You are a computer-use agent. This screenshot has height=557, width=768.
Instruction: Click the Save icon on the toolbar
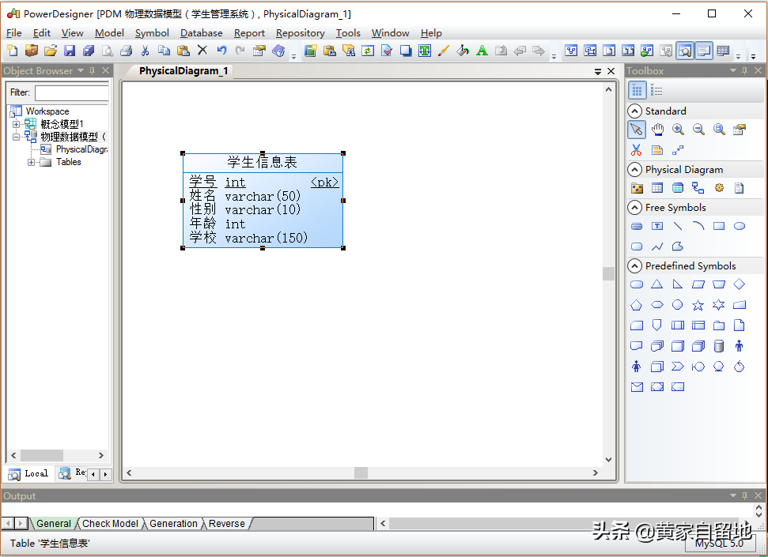[70, 50]
